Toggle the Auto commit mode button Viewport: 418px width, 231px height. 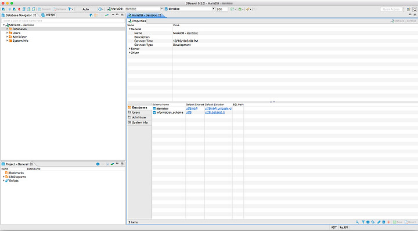(x=85, y=9)
